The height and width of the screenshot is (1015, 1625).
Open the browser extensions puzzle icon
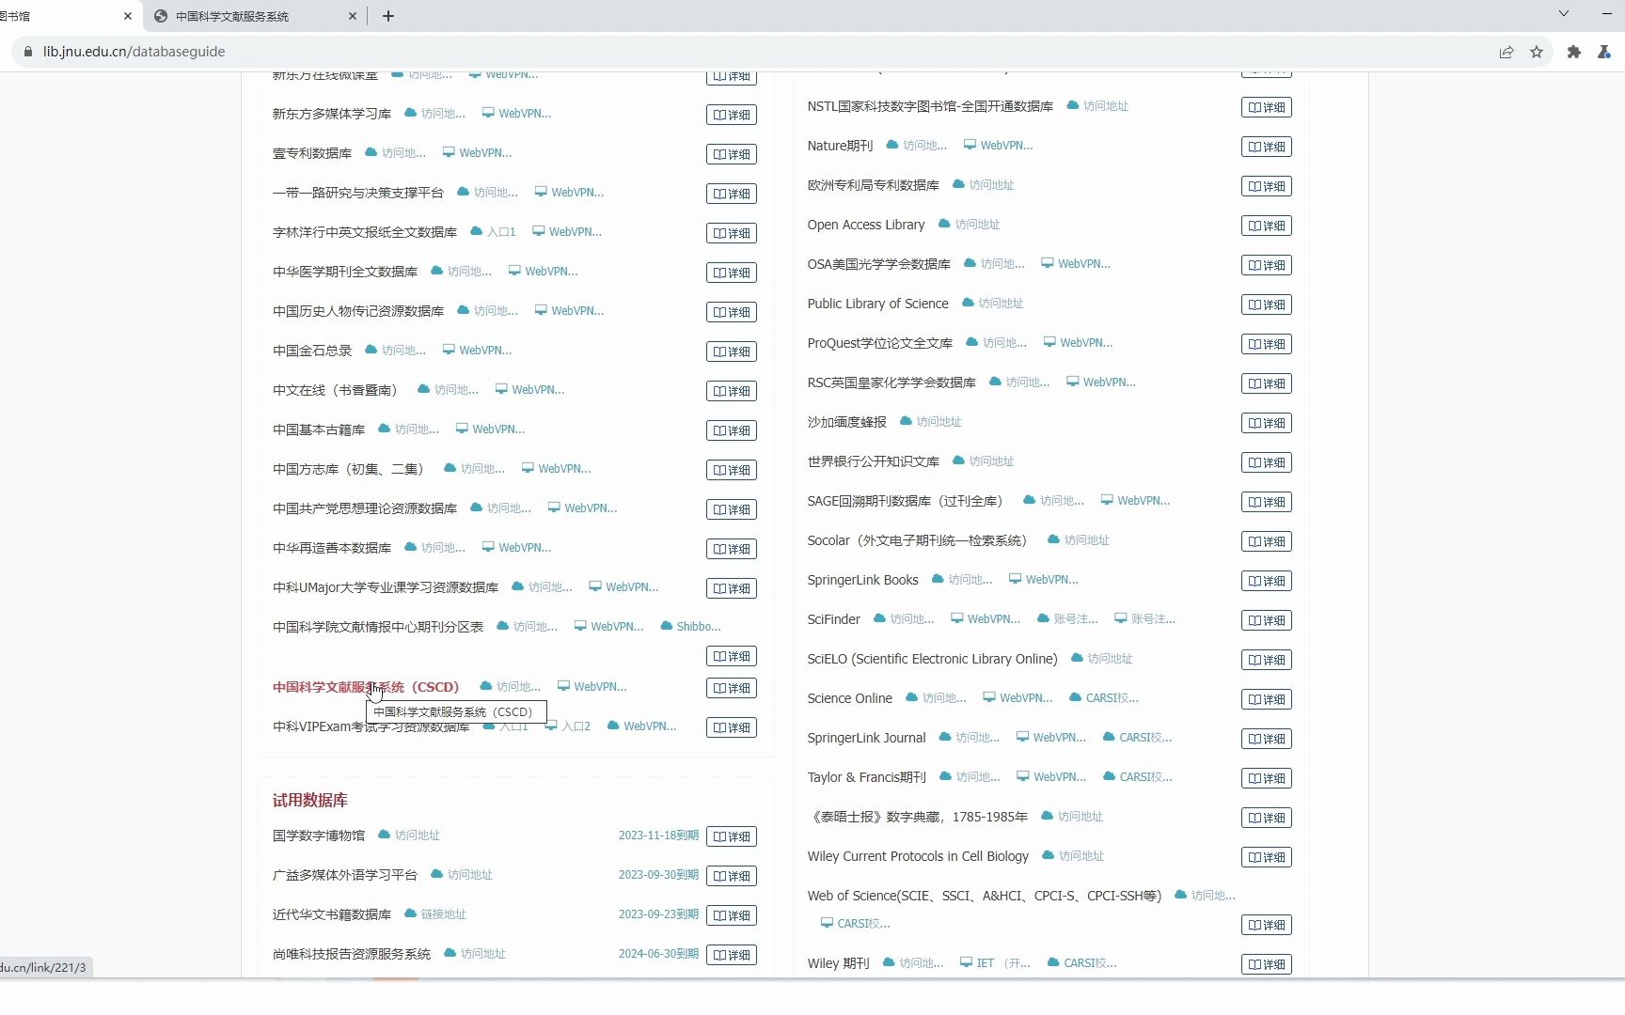click(1574, 52)
